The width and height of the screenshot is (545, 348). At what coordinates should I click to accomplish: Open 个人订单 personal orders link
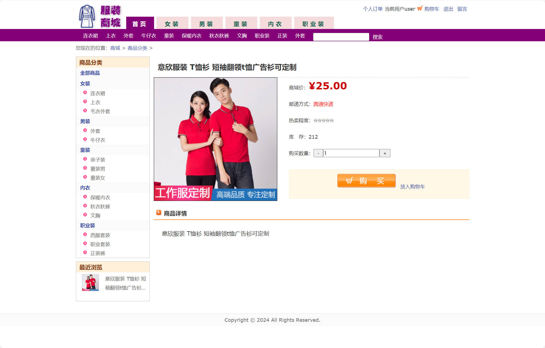click(372, 9)
